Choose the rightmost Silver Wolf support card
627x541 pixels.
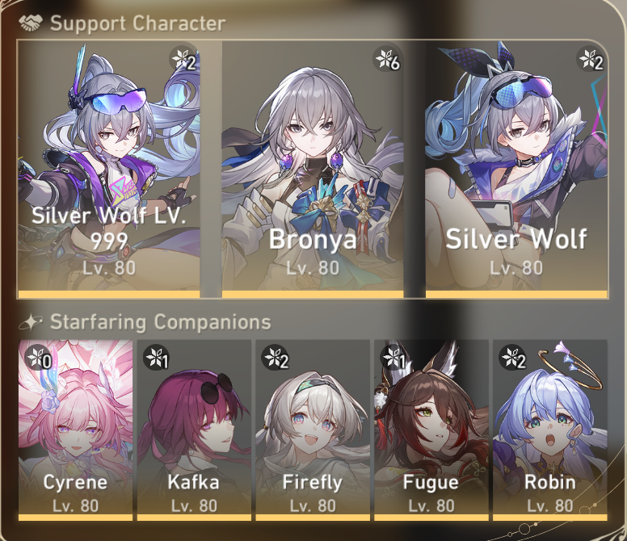click(516, 170)
